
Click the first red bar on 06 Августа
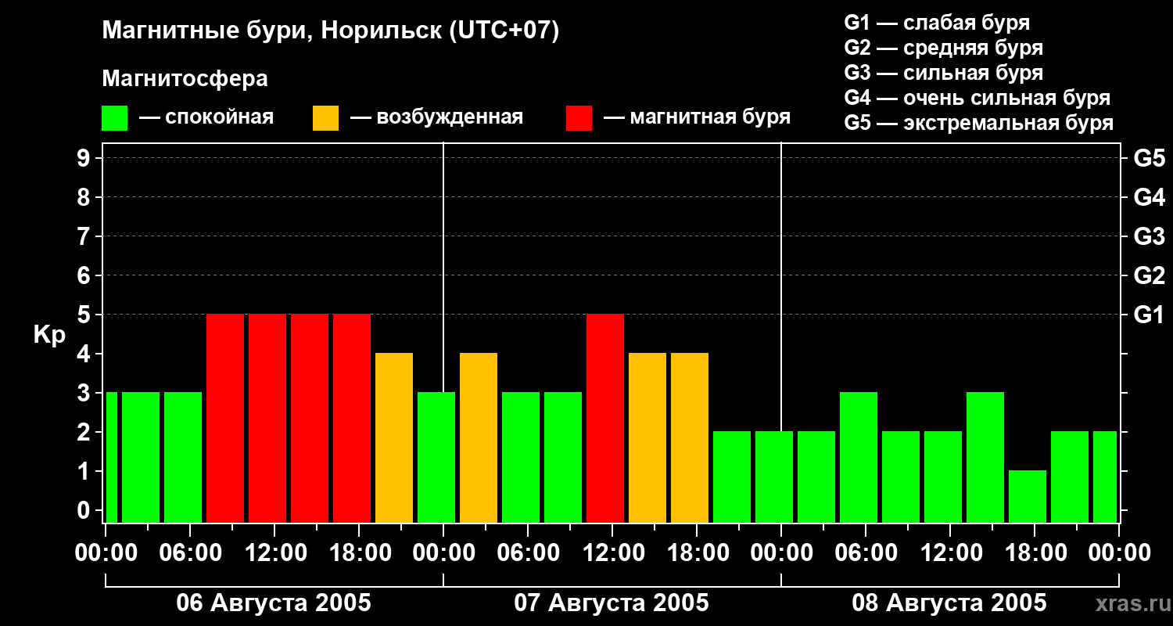pos(225,418)
